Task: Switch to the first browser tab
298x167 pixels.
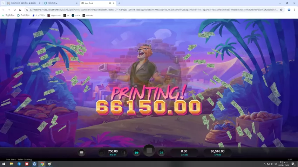Action: 23,3
